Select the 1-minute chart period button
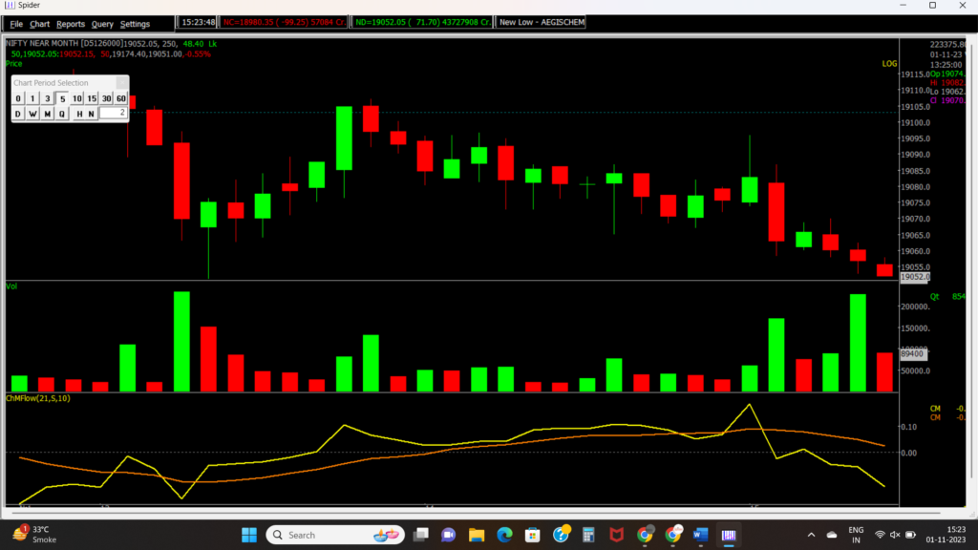 tap(32, 98)
